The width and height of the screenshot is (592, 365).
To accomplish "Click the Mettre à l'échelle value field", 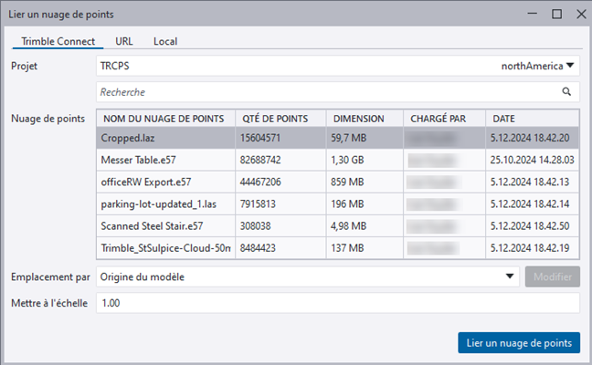I will click(x=338, y=303).
